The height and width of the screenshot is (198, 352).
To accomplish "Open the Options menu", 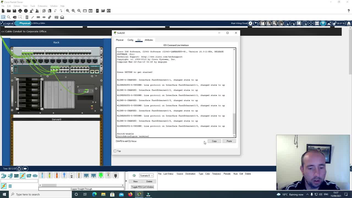I will (x=16, y=6).
